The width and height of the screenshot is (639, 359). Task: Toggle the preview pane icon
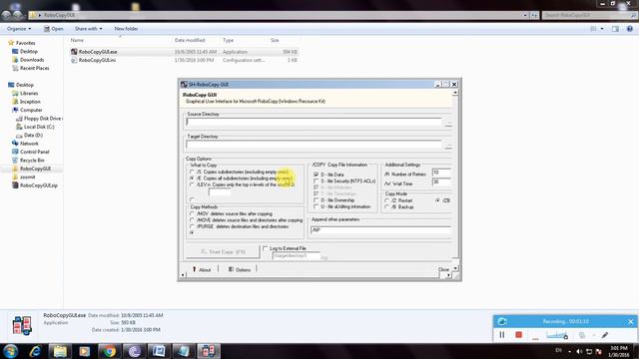(615, 29)
